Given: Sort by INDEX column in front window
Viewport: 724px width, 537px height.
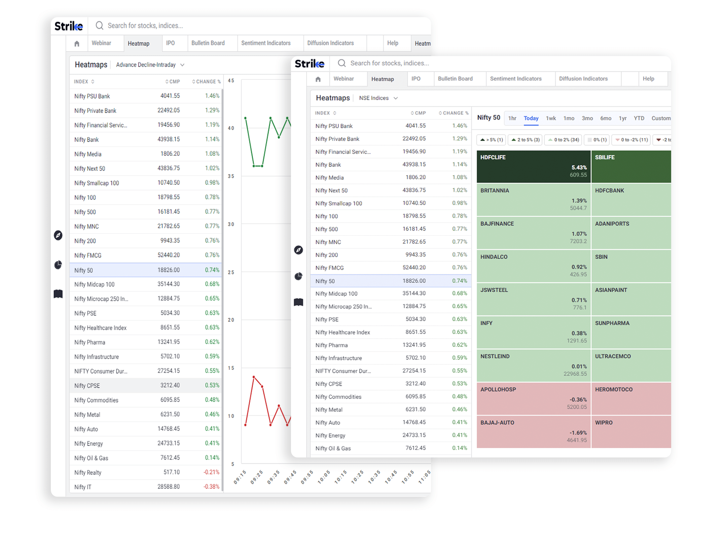Looking at the screenshot, I should click(325, 113).
